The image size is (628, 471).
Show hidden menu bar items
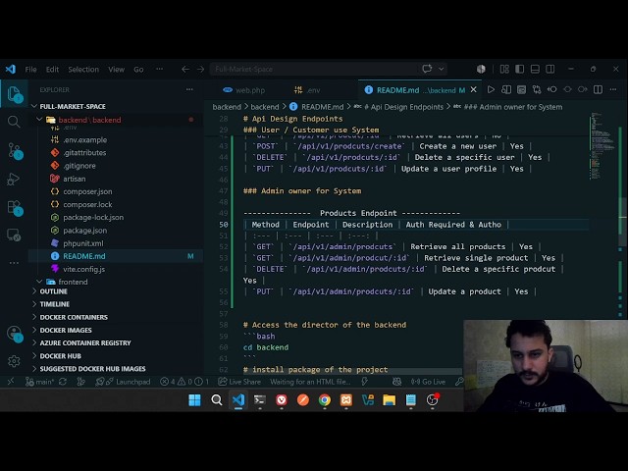159,70
